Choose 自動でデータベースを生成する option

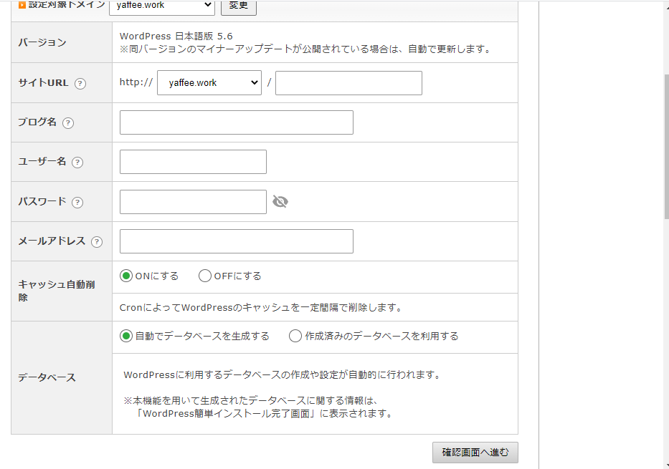[127, 336]
